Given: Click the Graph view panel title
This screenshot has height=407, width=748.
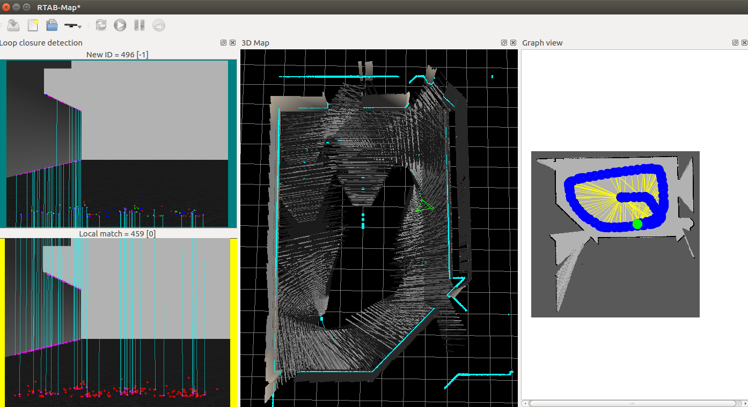Looking at the screenshot, I should click(542, 43).
